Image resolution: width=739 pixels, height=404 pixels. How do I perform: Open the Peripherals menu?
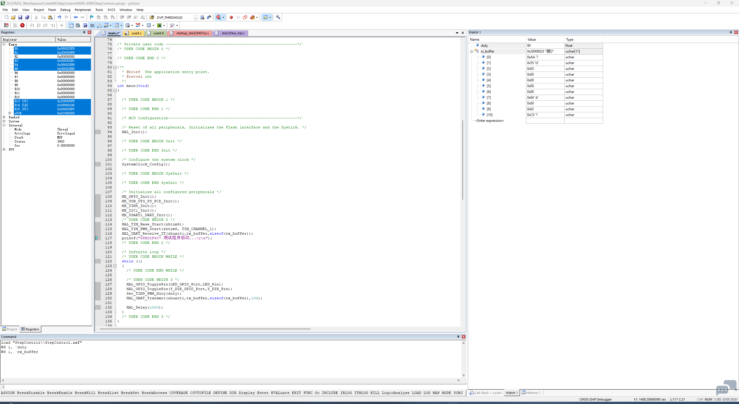click(x=83, y=10)
